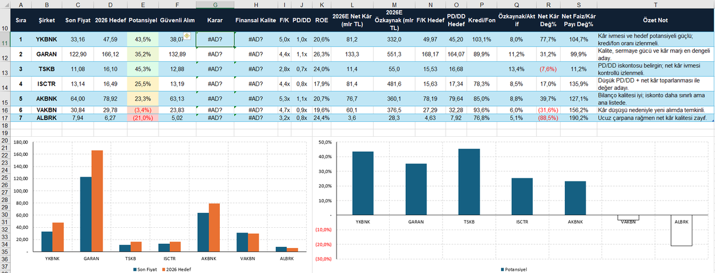Image resolution: width=715 pixels, height=273 pixels.
Task: Click the '(3,4%)' potential cell for VAKBN
Action: 142,110
